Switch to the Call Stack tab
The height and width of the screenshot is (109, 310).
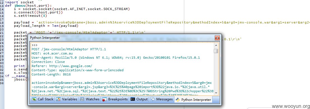pyautogui.click(x=43, y=99)
